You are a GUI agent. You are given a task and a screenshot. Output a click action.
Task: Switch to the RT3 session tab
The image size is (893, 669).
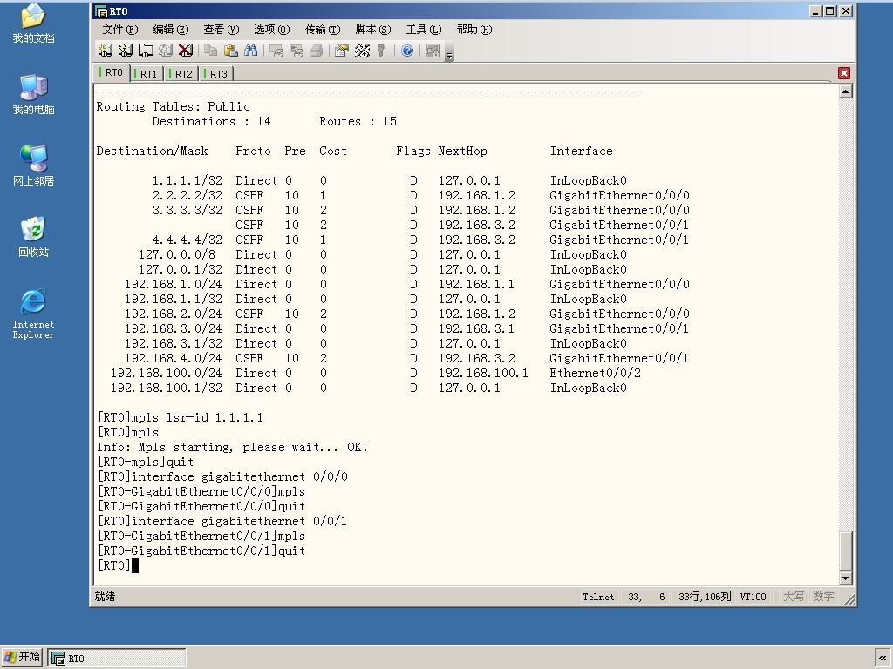point(216,73)
